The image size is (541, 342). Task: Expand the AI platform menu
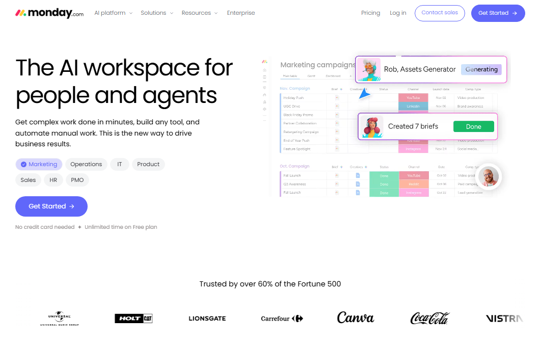[x=114, y=13]
